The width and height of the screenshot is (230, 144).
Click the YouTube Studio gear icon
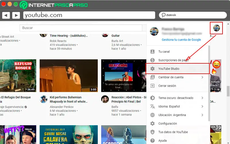152,69
